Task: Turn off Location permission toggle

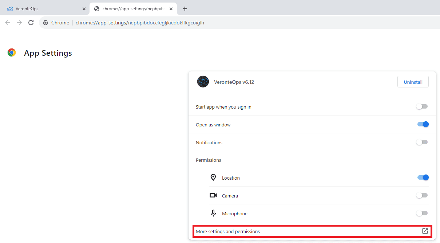Action: 423,178
